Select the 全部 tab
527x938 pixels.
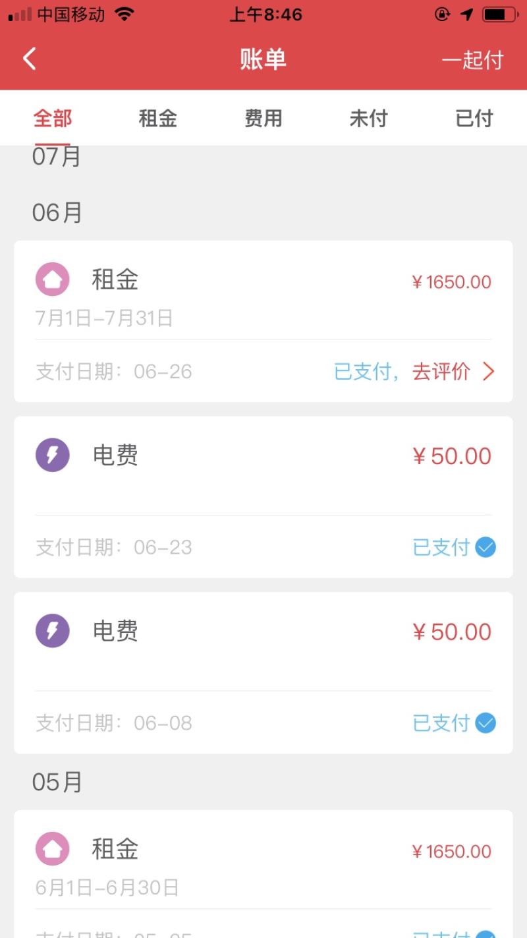click(x=53, y=119)
